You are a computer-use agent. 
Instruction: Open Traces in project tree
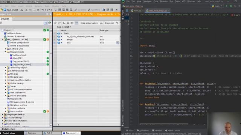[13, 86]
